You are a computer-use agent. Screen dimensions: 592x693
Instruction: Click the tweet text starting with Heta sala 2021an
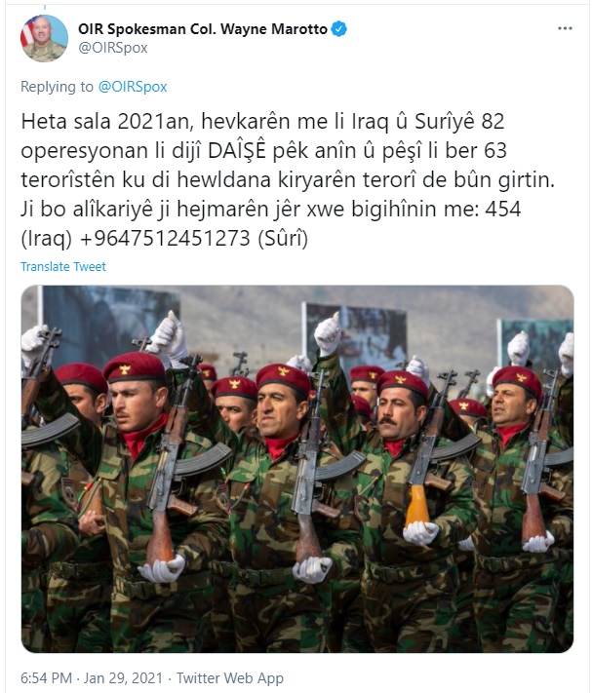(288, 179)
